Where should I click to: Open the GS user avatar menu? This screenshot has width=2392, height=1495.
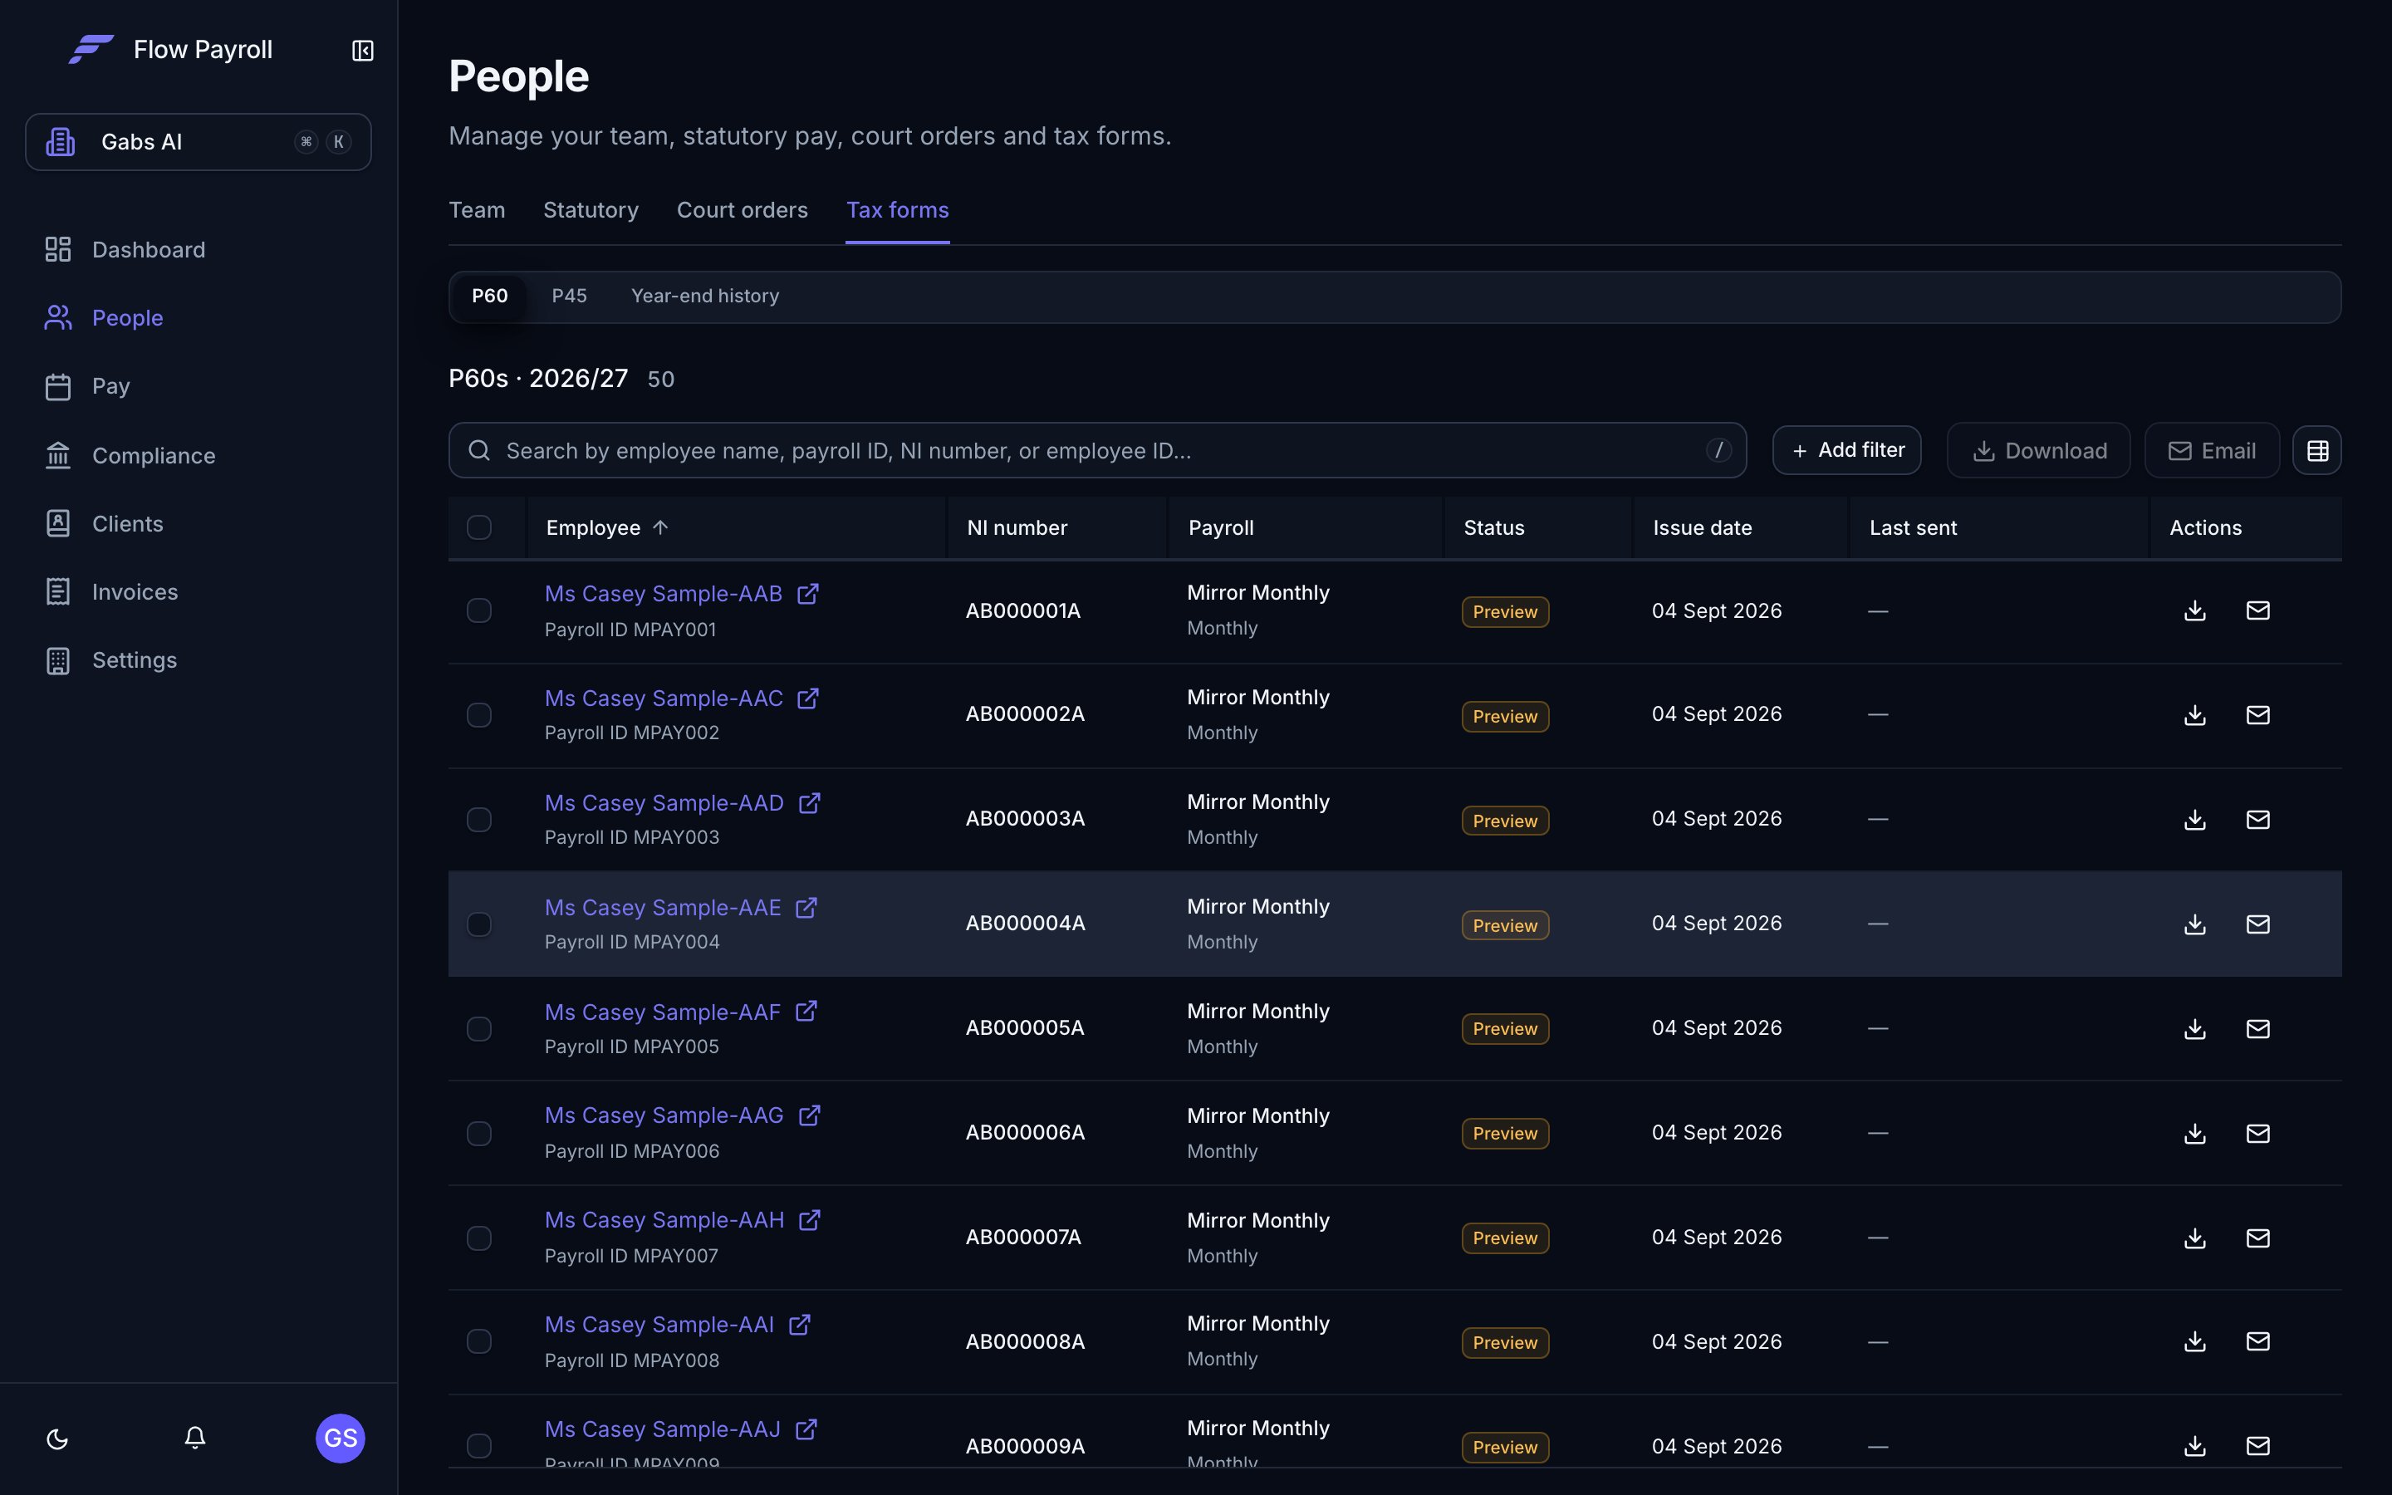[340, 1438]
